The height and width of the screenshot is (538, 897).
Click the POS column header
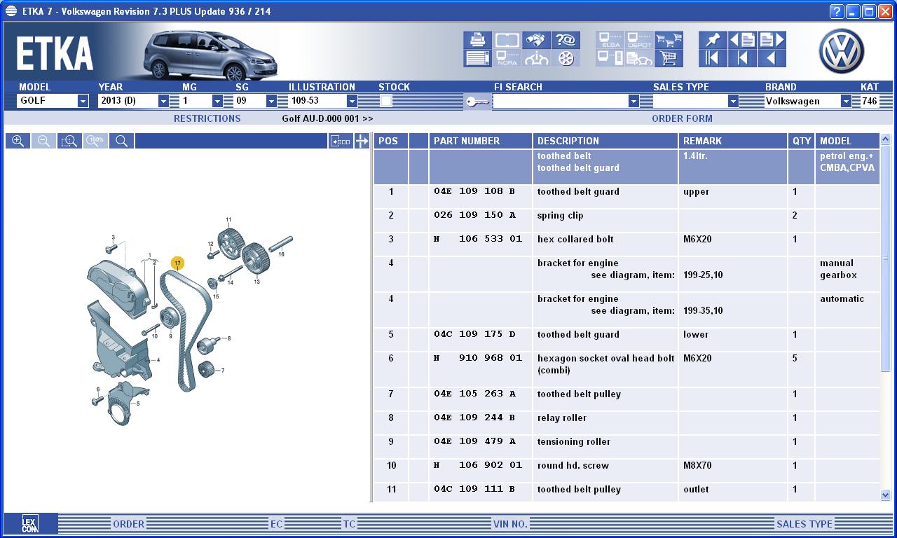[391, 141]
